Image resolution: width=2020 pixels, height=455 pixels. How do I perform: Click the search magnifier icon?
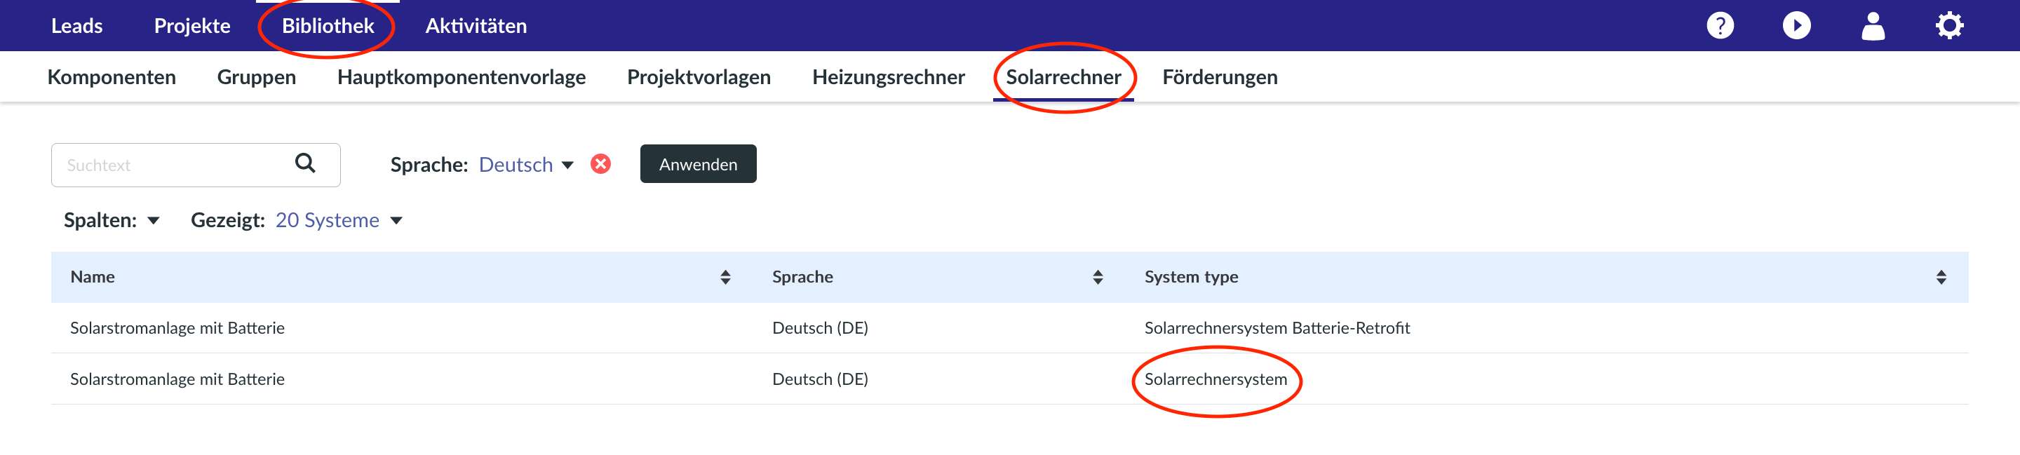[305, 163]
